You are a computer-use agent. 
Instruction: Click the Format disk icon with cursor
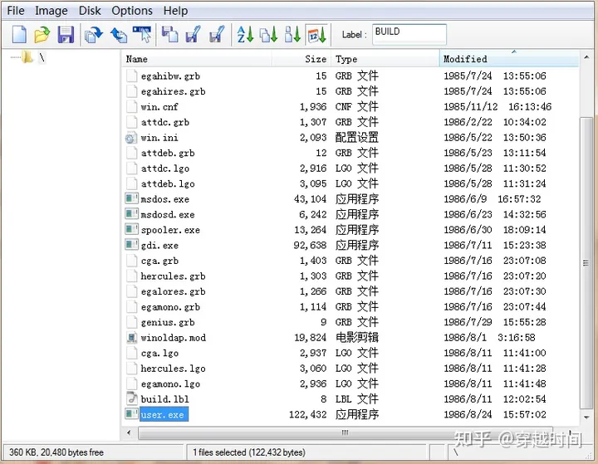pos(142,34)
